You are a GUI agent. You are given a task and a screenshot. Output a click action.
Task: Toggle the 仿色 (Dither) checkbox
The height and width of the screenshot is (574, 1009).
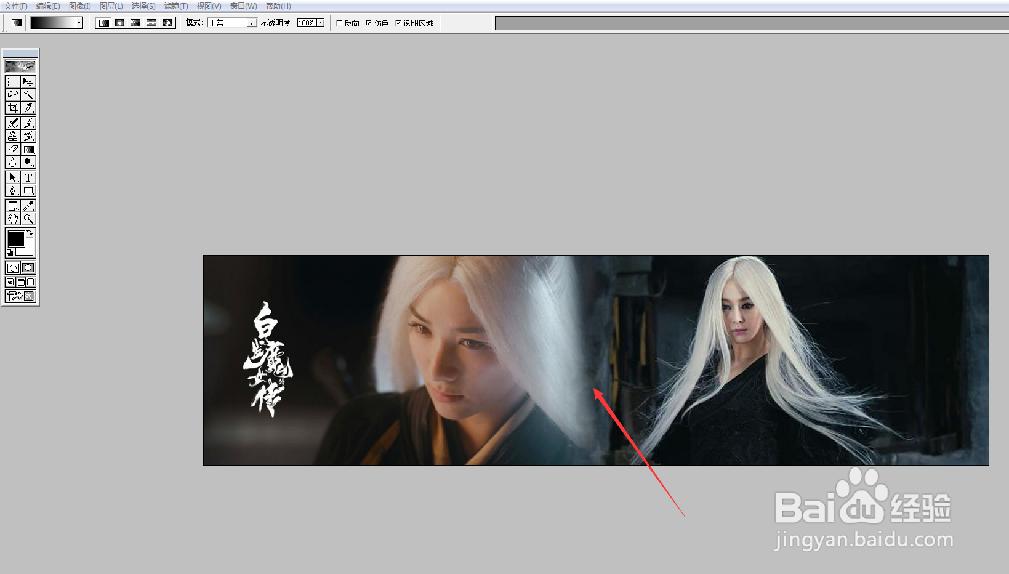pos(369,23)
